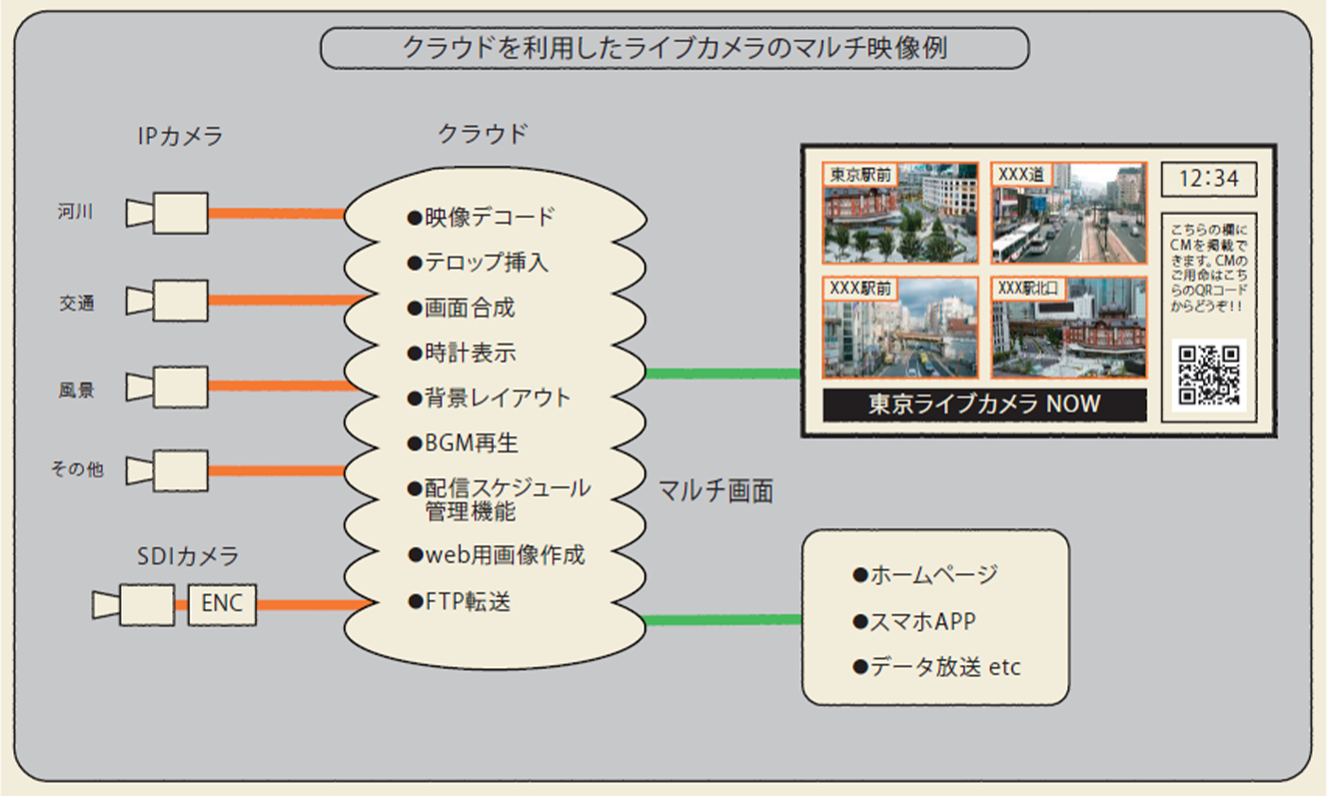
Task: Click the クラウド heading
Action: pos(483,133)
